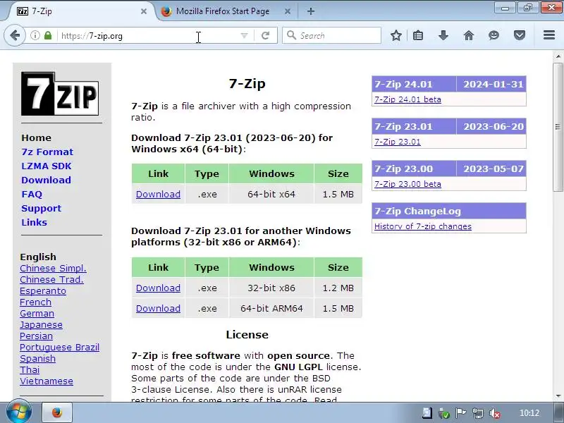
Task: Download the 32-bit x86 .exe installer
Action: pos(158,288)
